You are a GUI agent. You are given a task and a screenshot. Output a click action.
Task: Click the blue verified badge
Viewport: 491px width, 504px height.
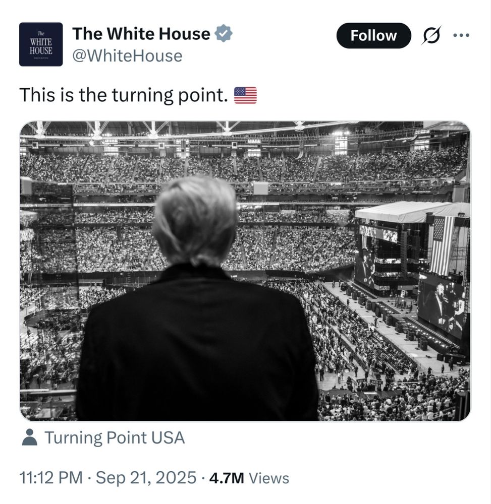pyautogui.click(x=224, y=34)
